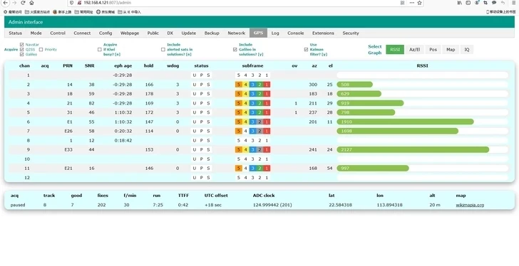
Task: Toggle Include Galileo in solutions checkbox
Action: (x=235, y=50)
